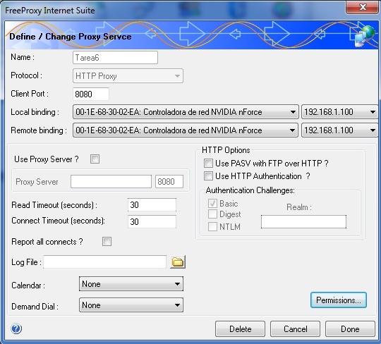Image resolution: width=381 pixels, height=344 pixels.
Task: Click the Permissions button
Action: 339,300
